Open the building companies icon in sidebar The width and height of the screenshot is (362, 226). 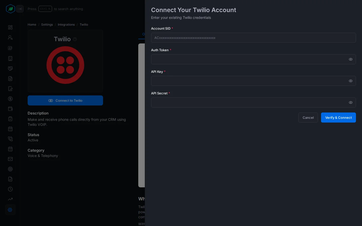coord(10,59)
